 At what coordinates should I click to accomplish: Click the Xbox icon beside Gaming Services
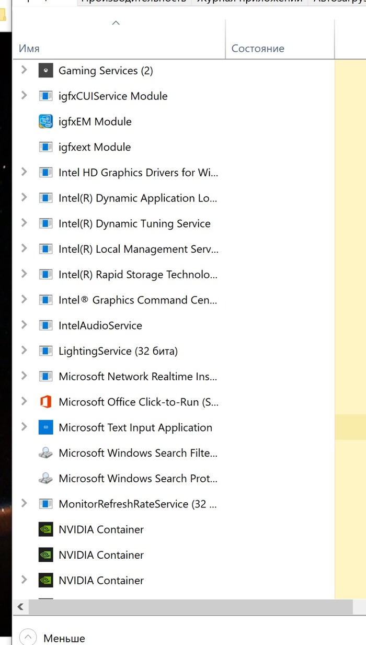[x=46, y=71]
